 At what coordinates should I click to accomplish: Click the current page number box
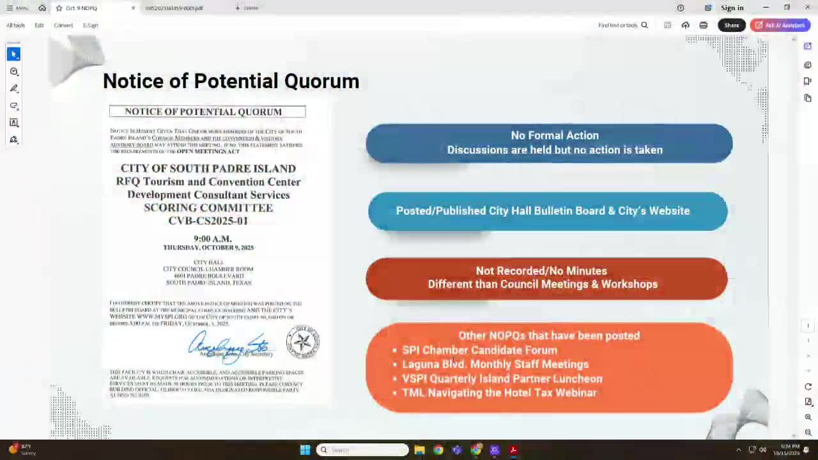coord(808,326)
